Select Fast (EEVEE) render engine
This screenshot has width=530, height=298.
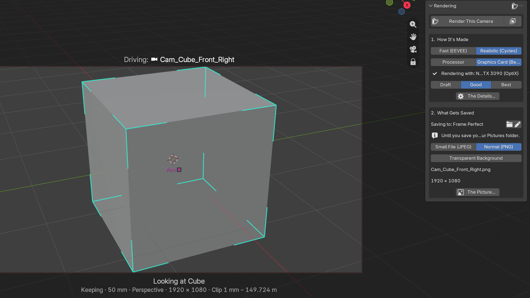(x=453, y=51)
